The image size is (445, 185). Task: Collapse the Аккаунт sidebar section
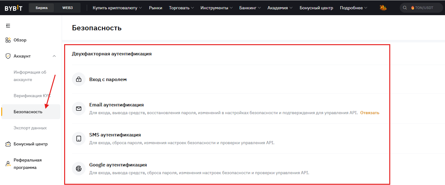[x=54, y=56]
